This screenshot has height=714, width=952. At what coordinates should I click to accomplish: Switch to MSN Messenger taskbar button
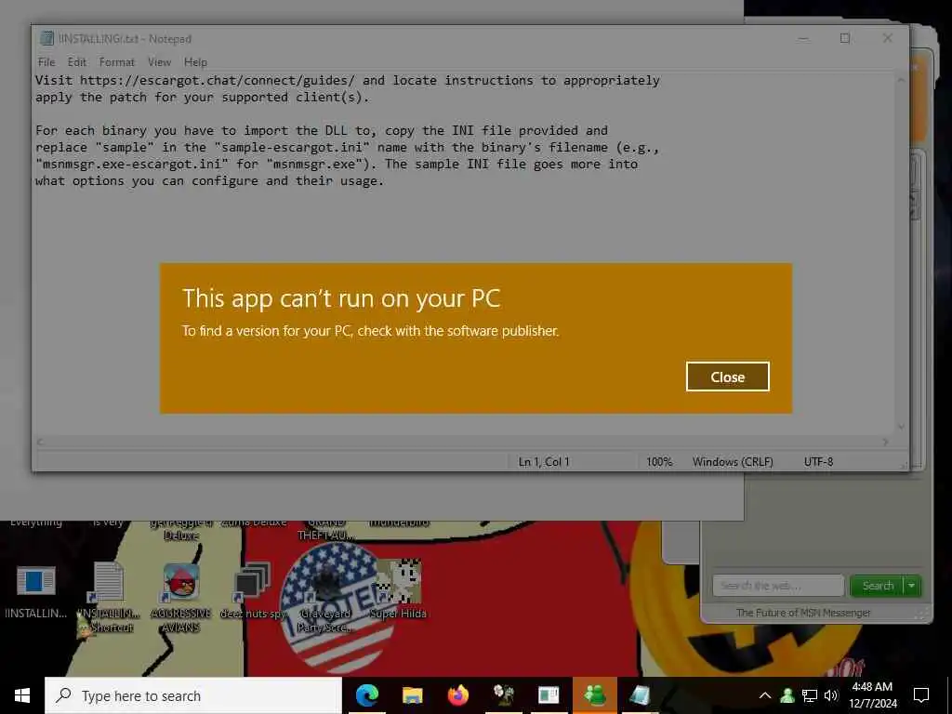click(594, 695)
